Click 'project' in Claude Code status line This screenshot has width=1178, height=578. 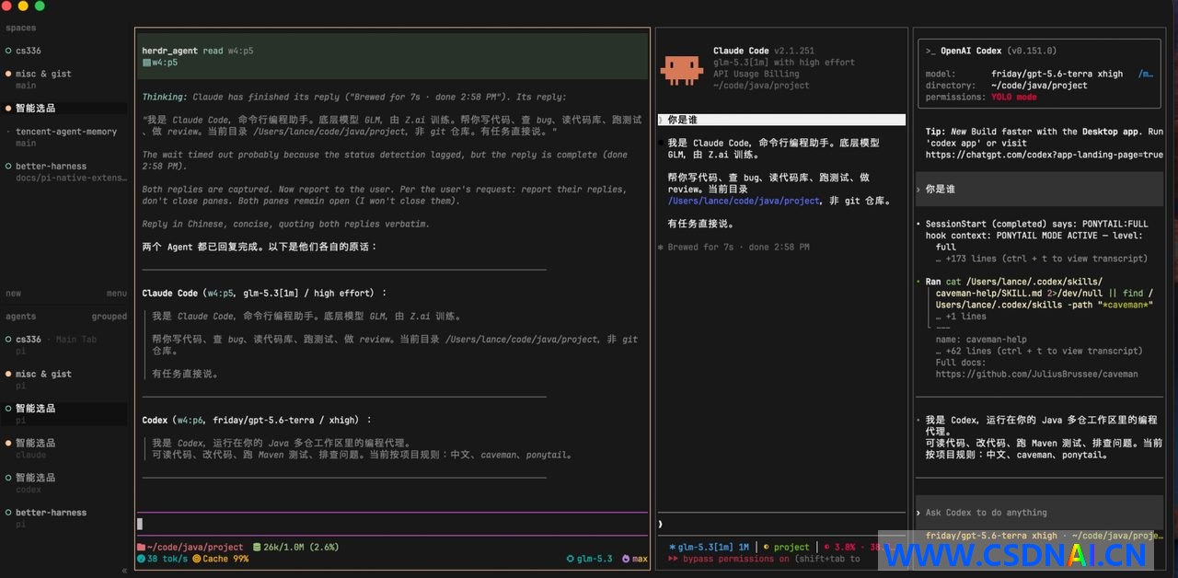point(791,547)
